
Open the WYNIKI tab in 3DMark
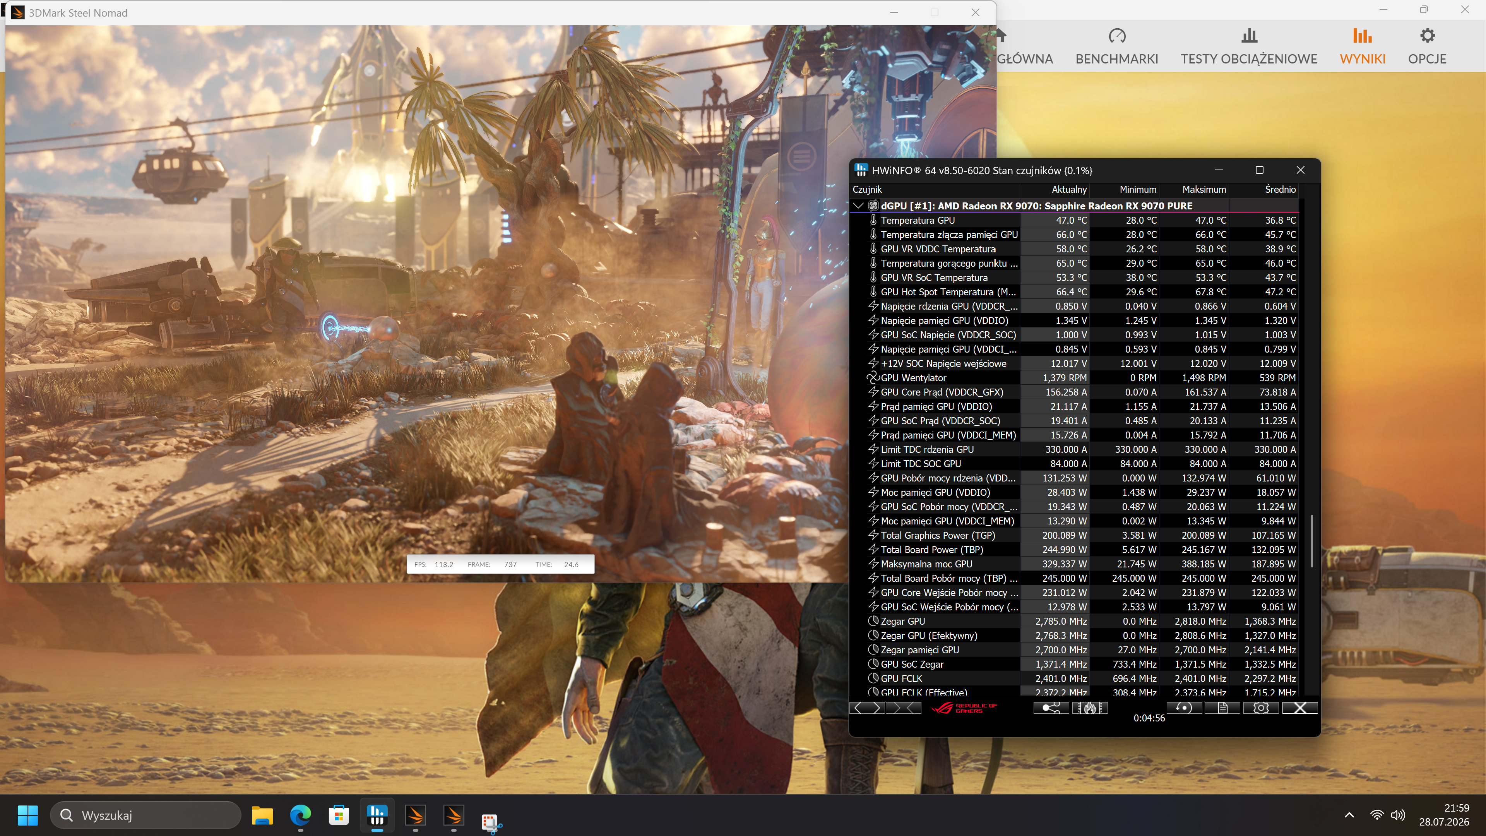coord(1362,46)
